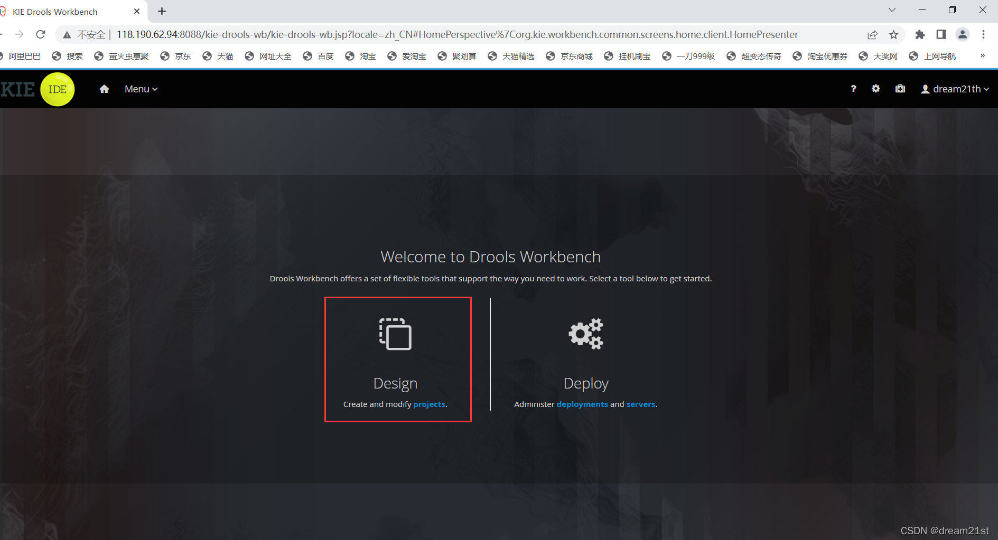Screen dimensions: 998x540
Task: Open the tab search dropdown arrow
Action: click(892, 10)
